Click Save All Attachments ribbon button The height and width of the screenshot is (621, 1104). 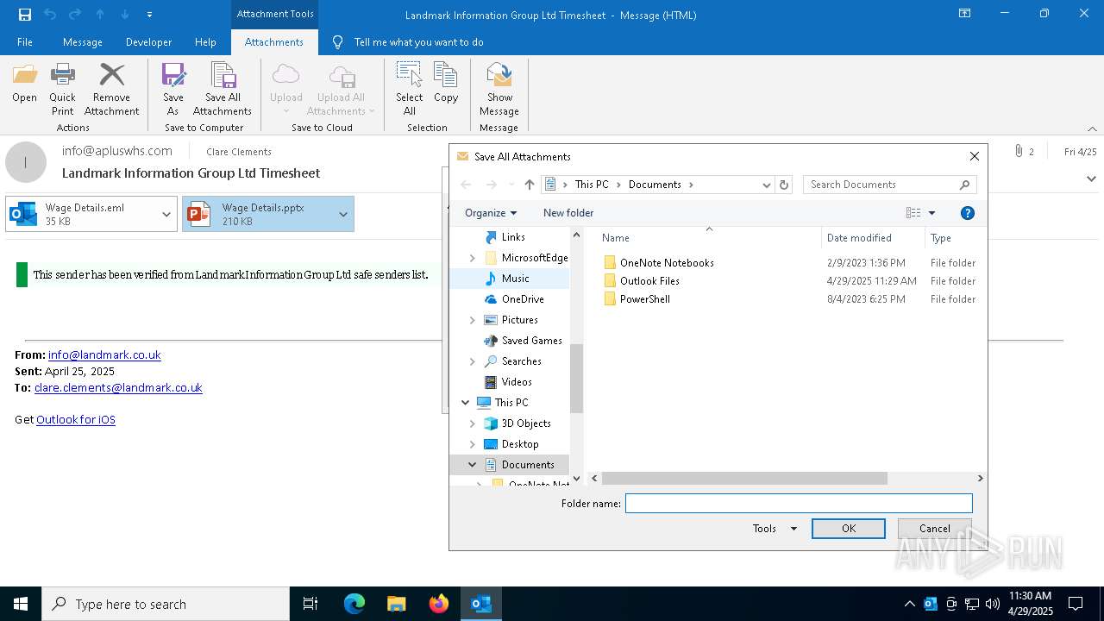click(223, 89)
